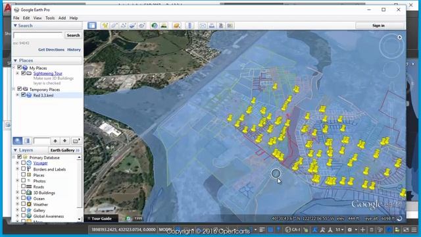
Task: Open the Add menu
Action: coord(62,18)
